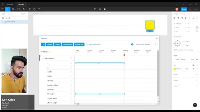The image size is (200, 112).
Task: Toggle layer visibility eye in Layer section
Action: 197,59
